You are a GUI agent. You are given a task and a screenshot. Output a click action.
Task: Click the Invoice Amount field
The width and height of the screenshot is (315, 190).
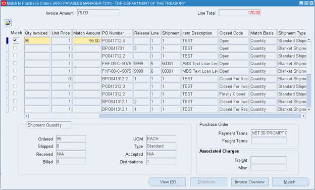coord(98,13)
